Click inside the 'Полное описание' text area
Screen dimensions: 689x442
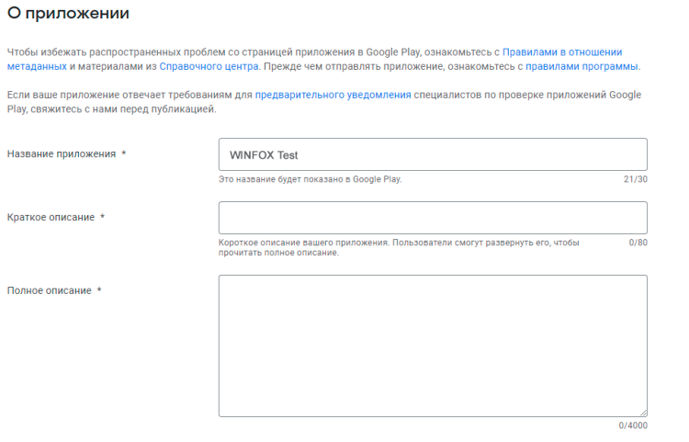click(433, 346)
